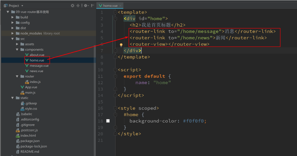
Task: Open news.vue from the components folder
Action: (36, 71)
